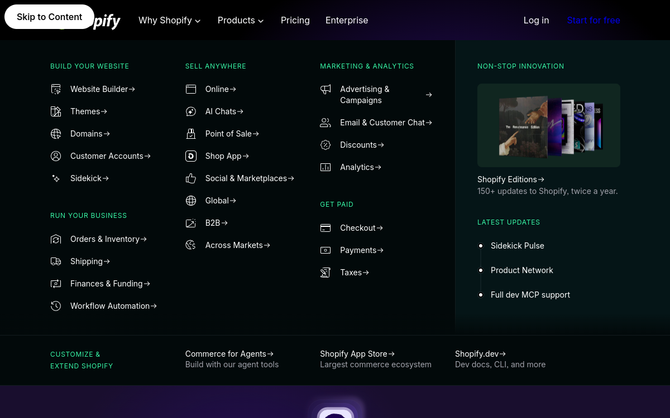This screenshot has height=418, width=670.
Task: Click the Customer Accounts person icon
Action: (56, 156)
